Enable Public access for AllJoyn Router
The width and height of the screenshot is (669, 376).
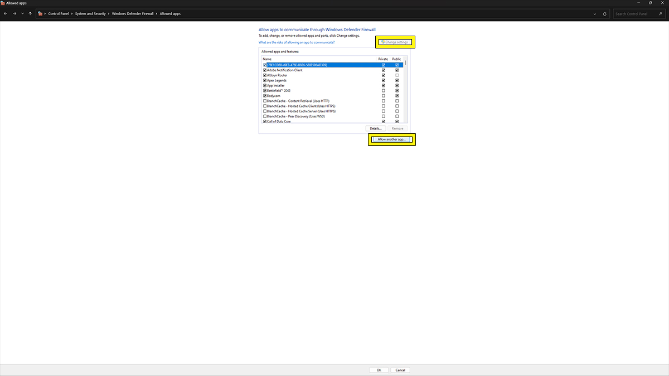point(397,75)
